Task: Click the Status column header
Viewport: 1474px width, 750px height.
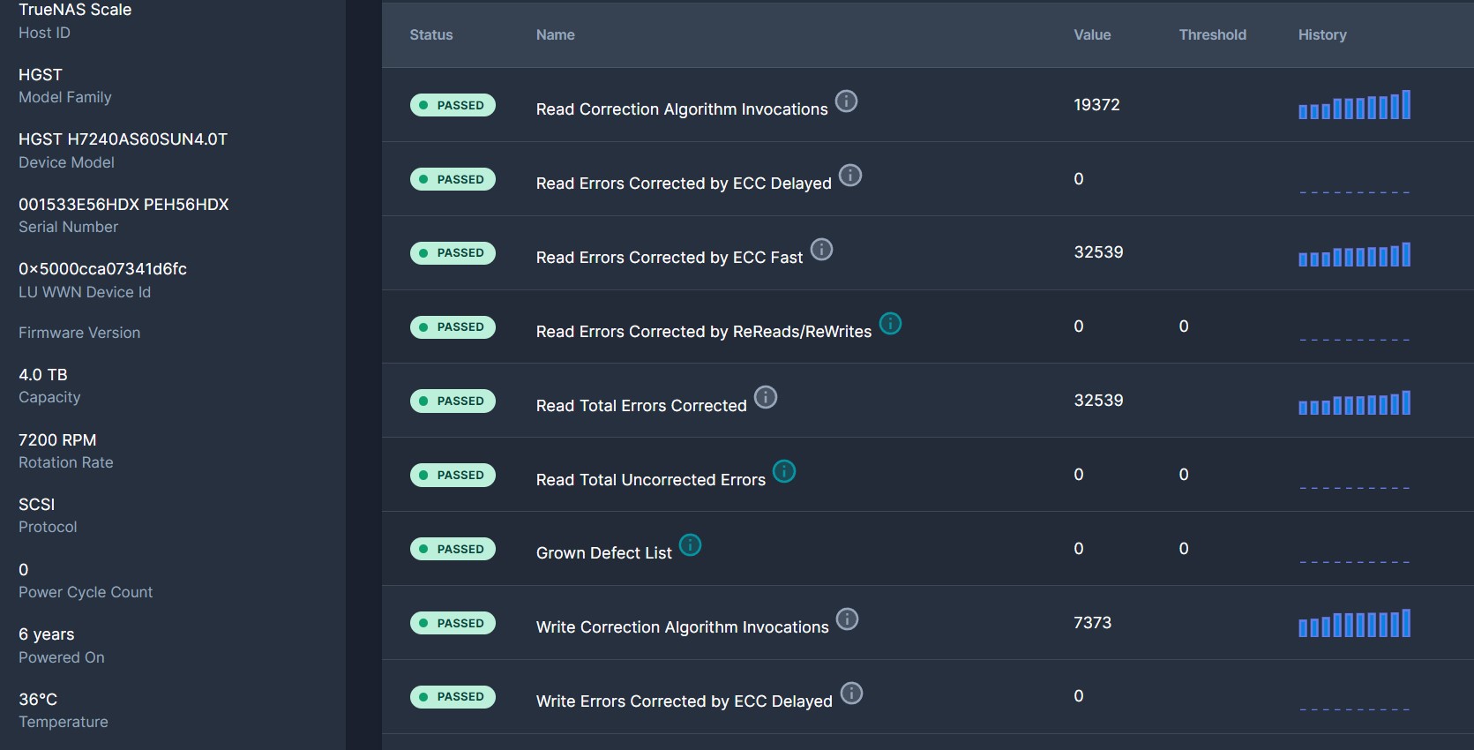Action: 431,34
